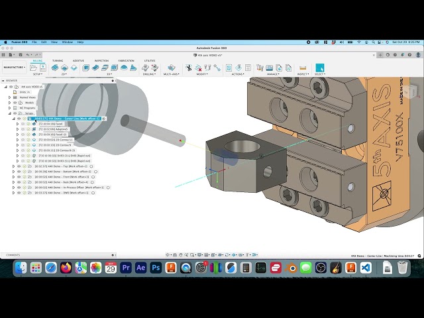424x318 pixels.
Task: Open the Drilling panel dropdown
Action: 149,74
